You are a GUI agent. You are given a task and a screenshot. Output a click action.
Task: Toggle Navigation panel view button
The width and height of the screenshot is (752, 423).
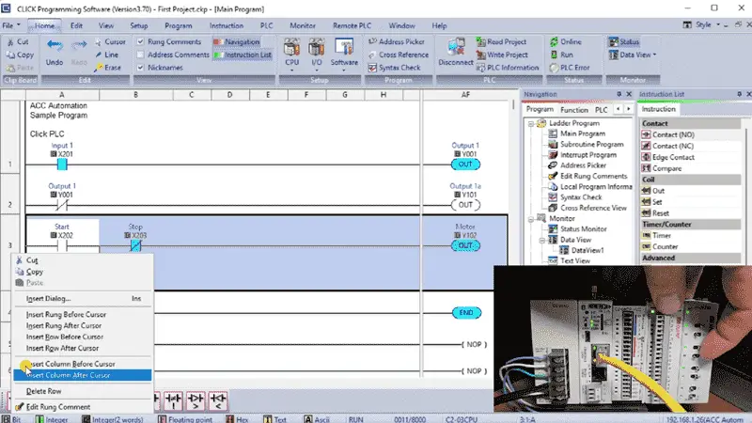click(237, 42)
